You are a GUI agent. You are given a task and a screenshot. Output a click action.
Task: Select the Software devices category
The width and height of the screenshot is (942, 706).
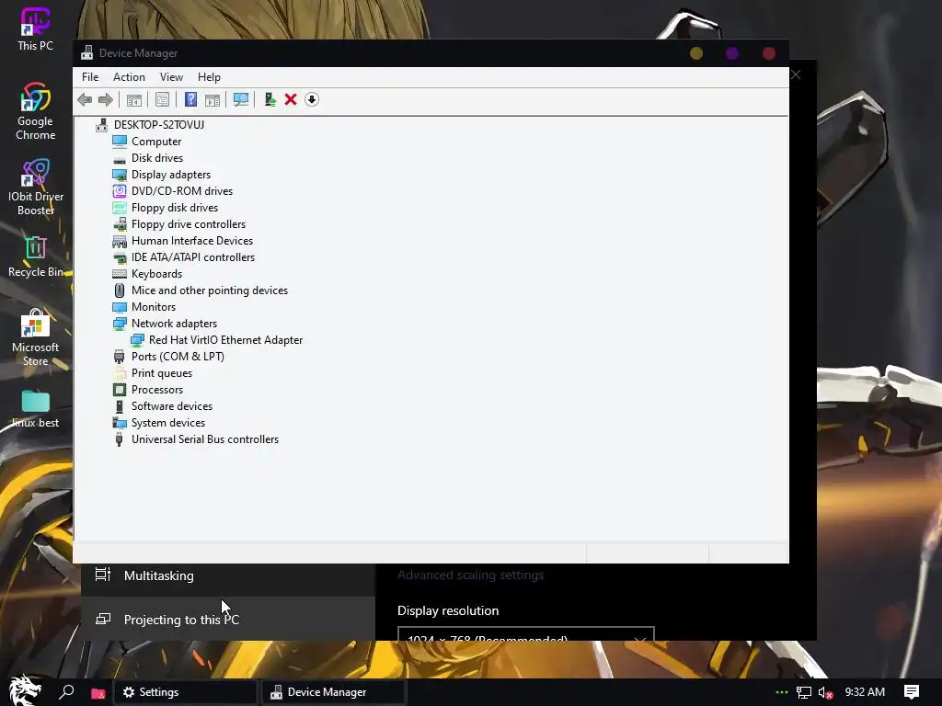[x=172, y=406]
